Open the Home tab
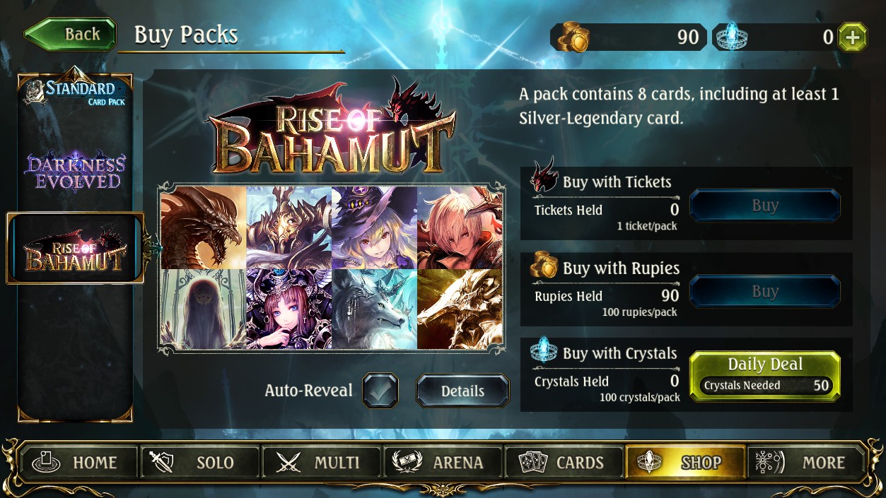886x498 pixels. click(78, 463)
